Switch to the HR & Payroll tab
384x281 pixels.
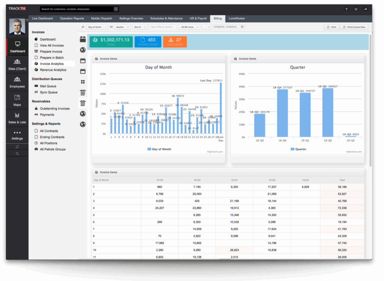(198, 18)
